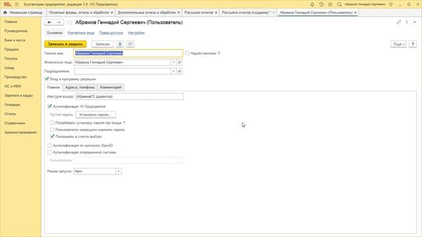422x237 pixels.
Task: Expand the Физическое лицо dropdown arrow
Action: (173, 63)
